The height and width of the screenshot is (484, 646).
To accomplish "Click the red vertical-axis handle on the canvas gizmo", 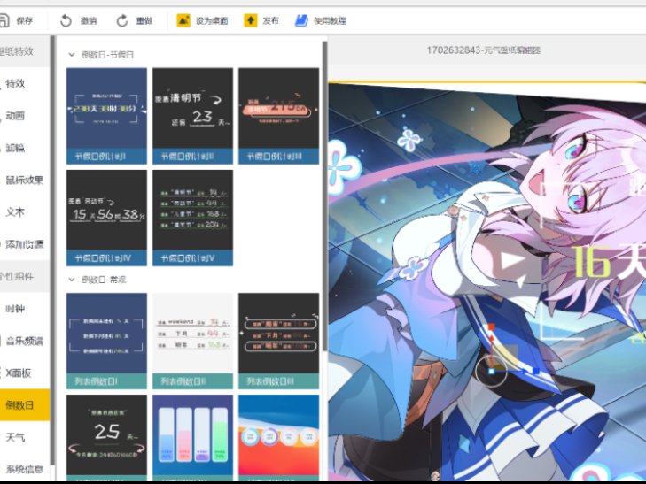I will (x=491, y=327).
